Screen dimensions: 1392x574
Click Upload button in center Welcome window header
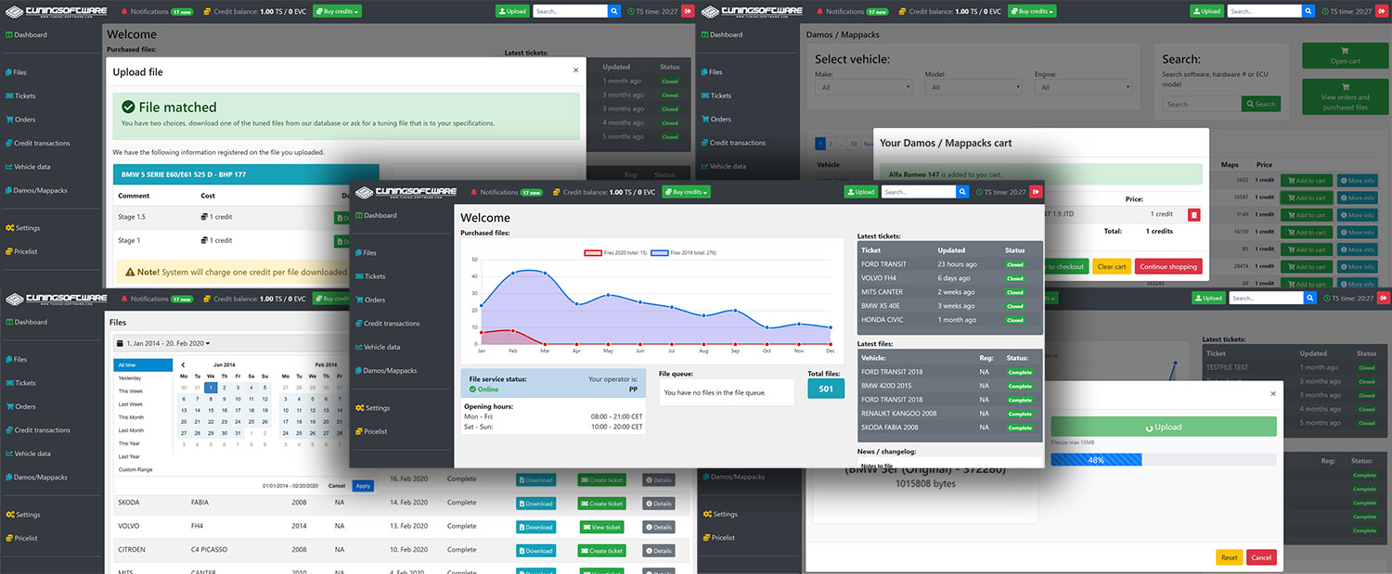[861, 192]
